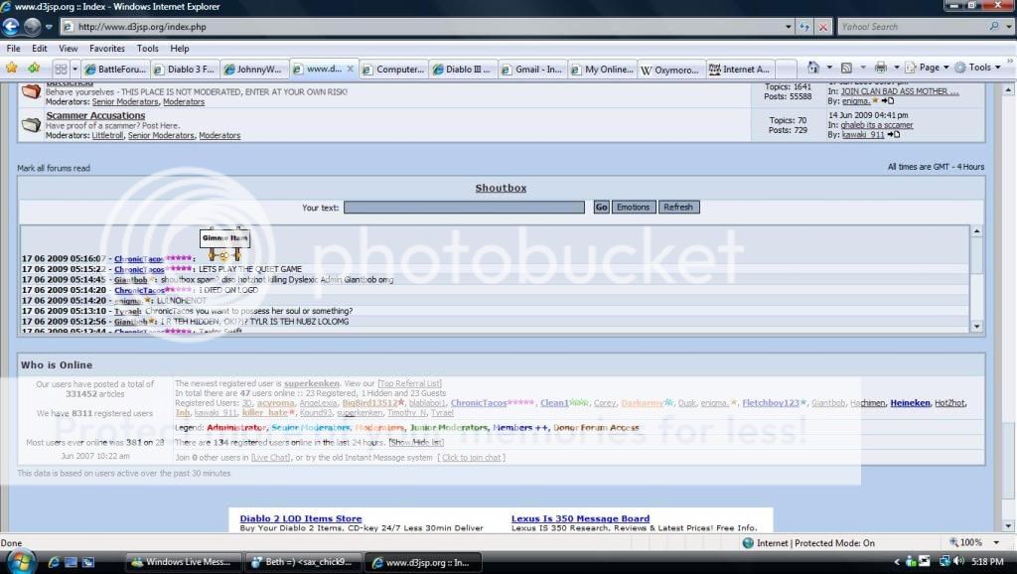Click the shoutbox Your text field
1017x574 pixels.
click(464, 208)
